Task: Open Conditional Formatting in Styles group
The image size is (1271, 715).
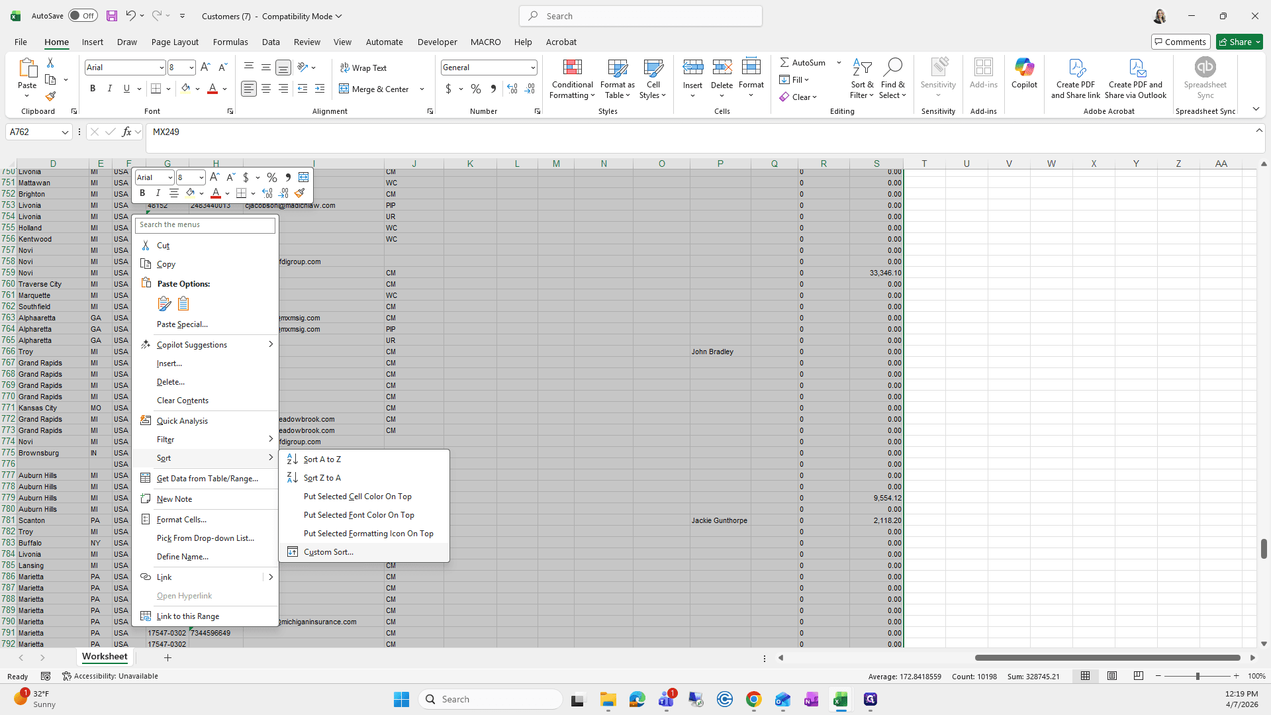Action: click(572, 79)
